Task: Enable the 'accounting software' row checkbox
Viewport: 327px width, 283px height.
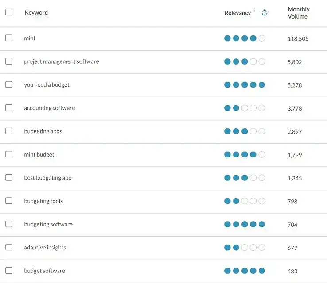Action: click(9, 108)
